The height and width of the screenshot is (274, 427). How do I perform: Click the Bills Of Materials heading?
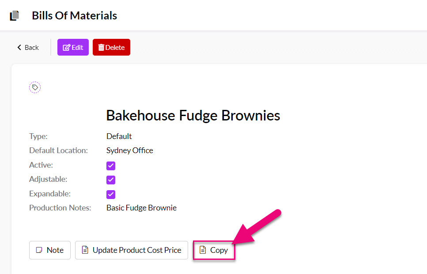(x=74, y=15)
